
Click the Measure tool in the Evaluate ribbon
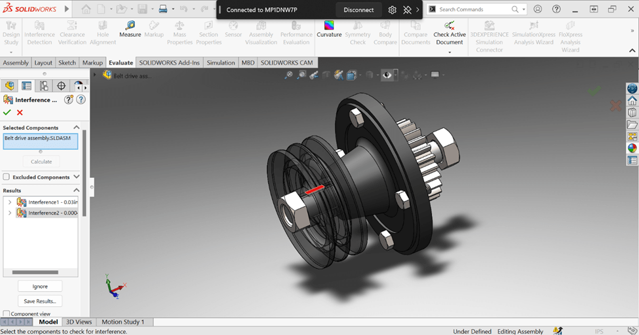[130, 29]
